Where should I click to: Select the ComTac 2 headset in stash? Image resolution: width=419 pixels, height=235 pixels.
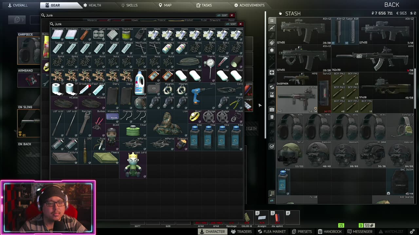pyautogui.click(x=400, y=127)
